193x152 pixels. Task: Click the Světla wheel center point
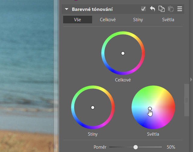click(150, 108)
